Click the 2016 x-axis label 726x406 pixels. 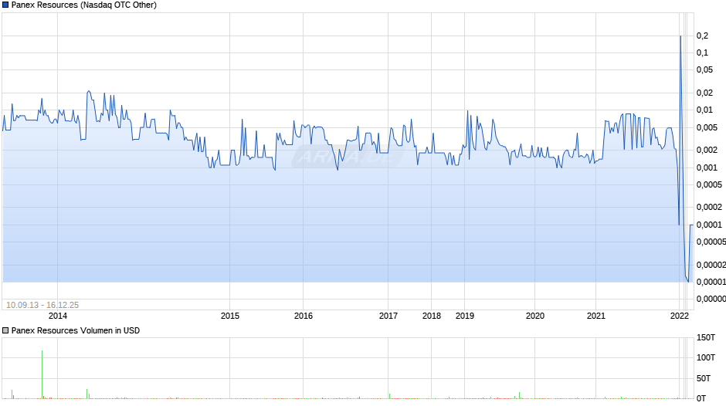pyautogui.click(x=304, y=316)
